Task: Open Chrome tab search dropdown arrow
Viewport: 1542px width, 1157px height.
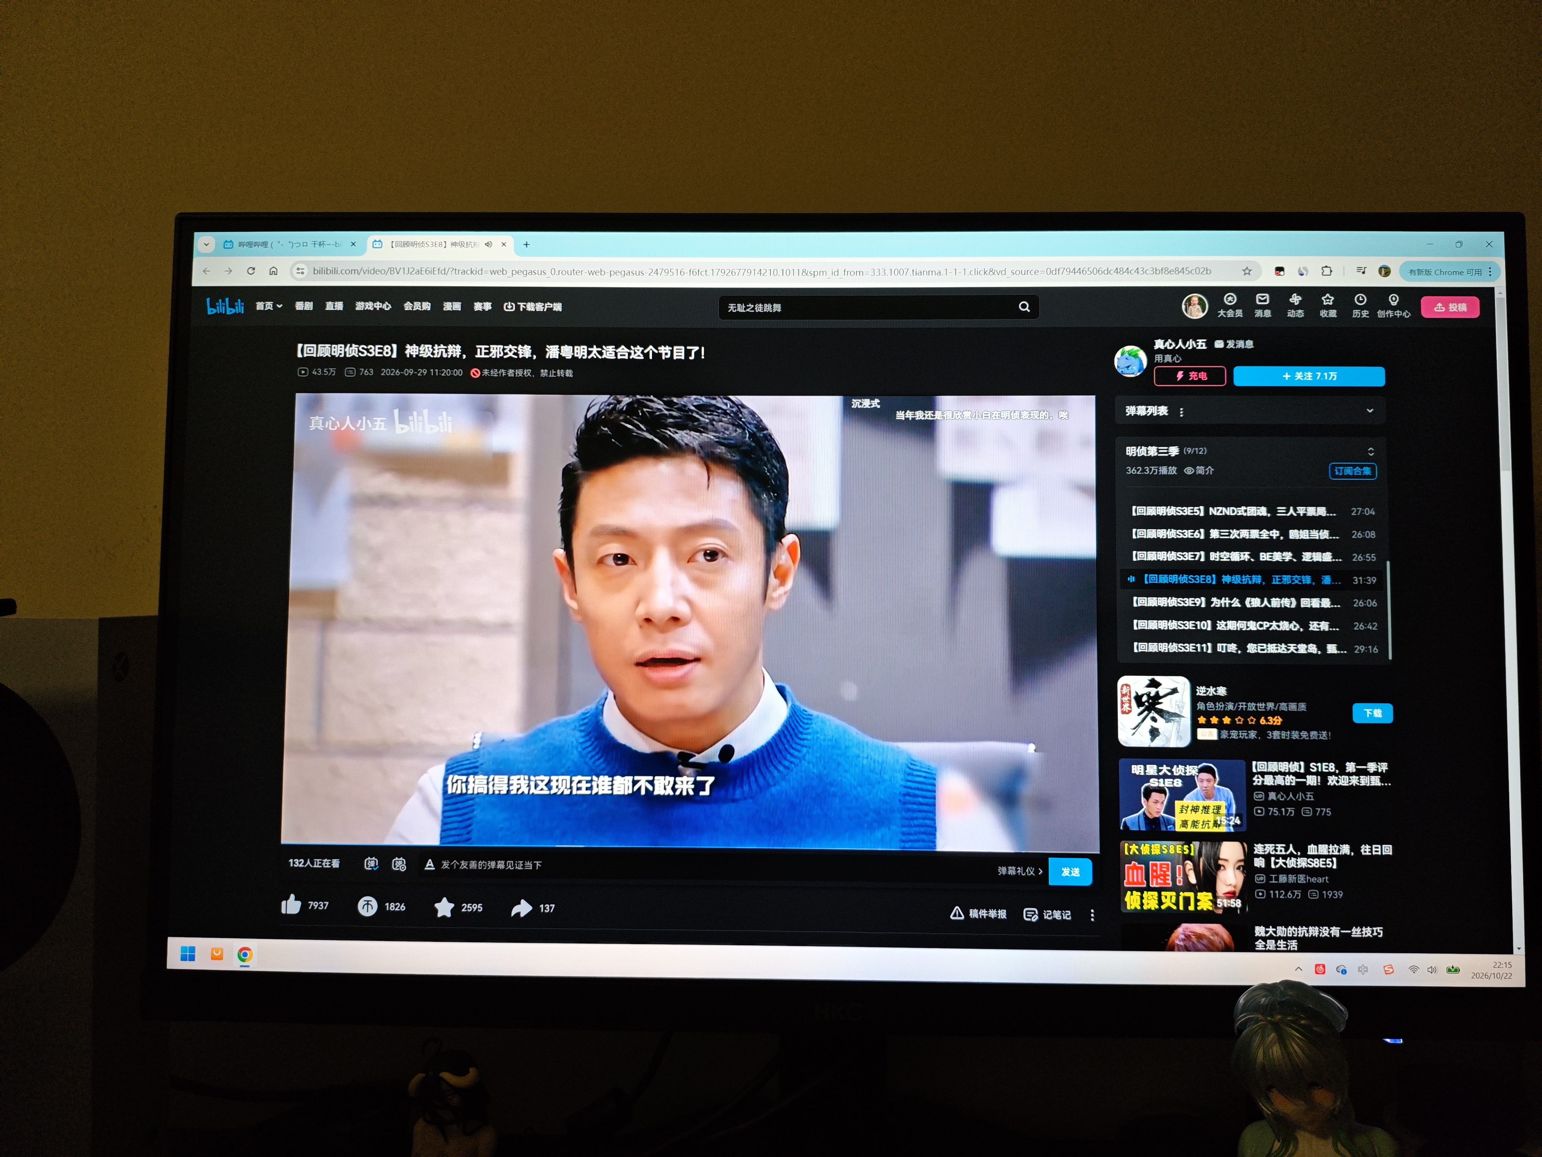Action: pyautogui.click(x=206, y=244)
